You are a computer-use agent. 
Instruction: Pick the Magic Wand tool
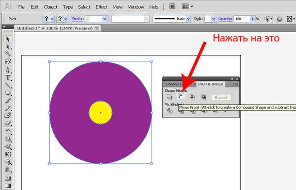coord(8,54)
